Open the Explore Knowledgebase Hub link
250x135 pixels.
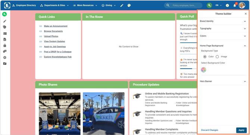(58, 57)
